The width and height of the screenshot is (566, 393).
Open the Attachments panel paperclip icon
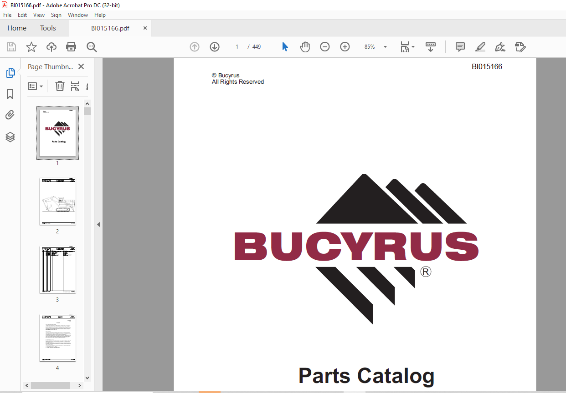coord(10,115)
